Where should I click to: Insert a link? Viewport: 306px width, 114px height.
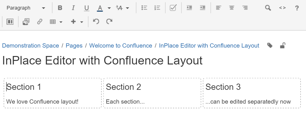(x=40, y=22)
